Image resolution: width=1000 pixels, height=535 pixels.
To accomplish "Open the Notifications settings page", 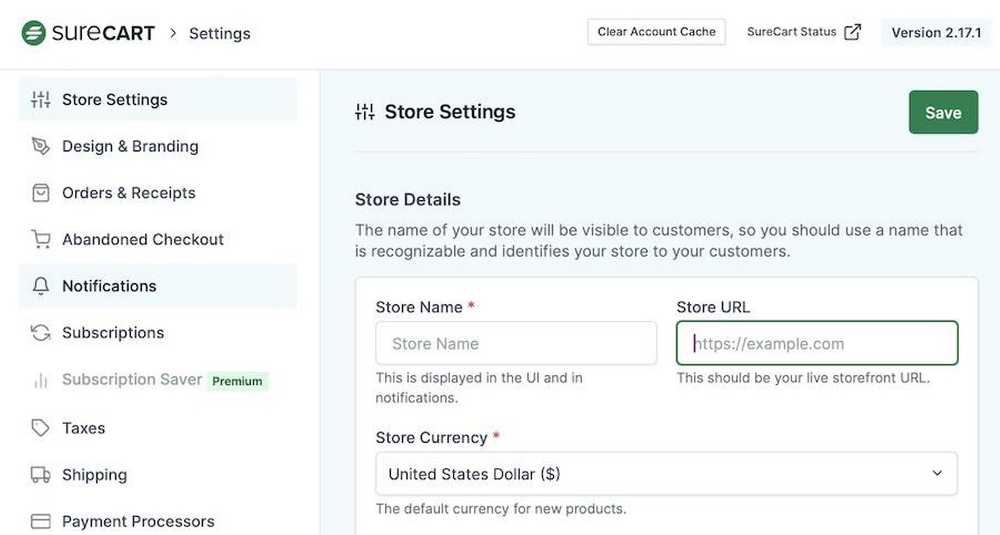I will coord(158,286).
